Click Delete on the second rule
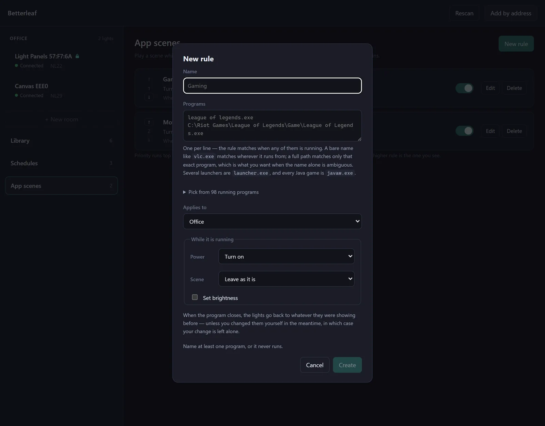The width and height of the screenshot is (545, 426). (x=514, y=131)
